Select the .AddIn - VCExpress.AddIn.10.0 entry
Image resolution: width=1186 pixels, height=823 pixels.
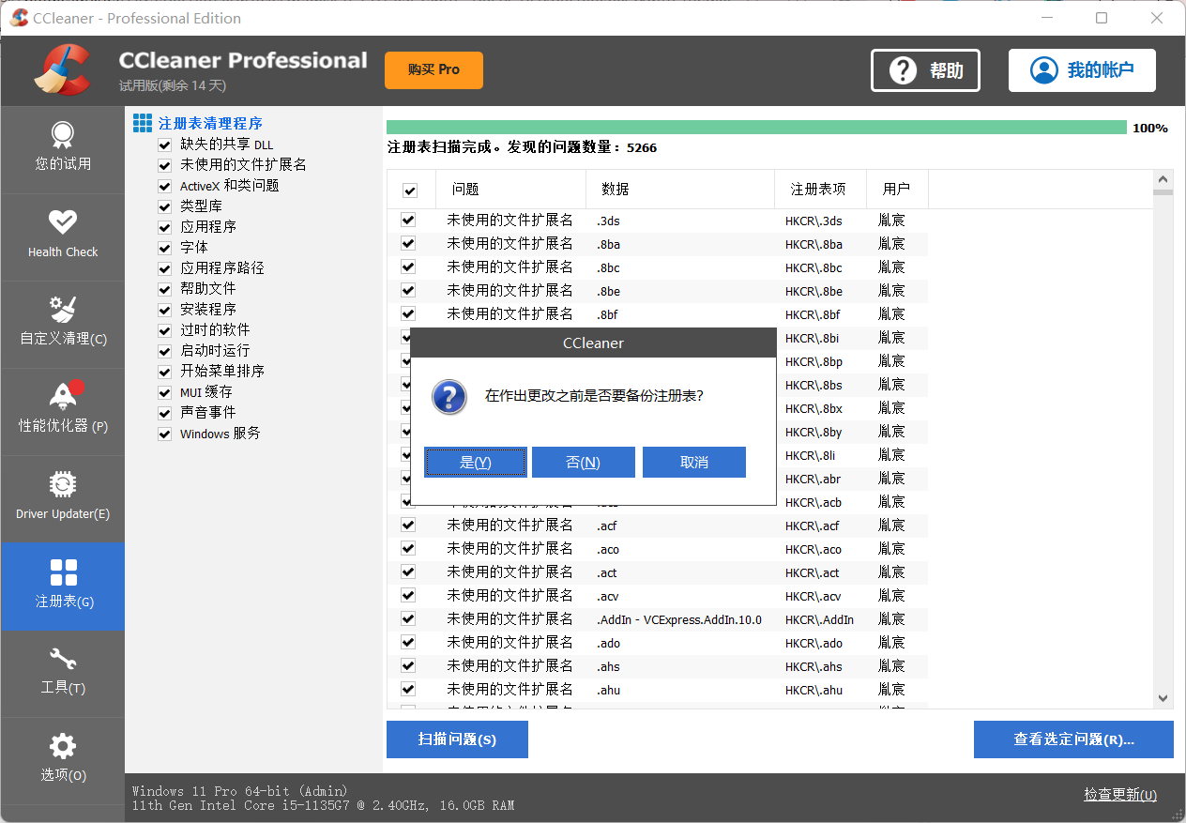[679, 619]
